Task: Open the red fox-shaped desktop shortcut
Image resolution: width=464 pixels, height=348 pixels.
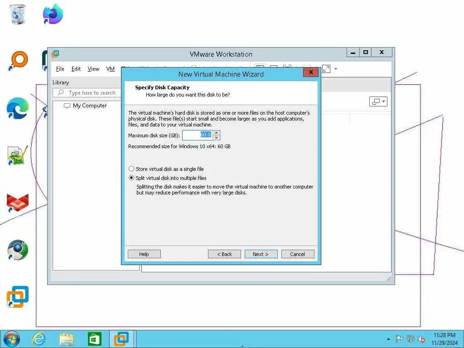Action: coord(18,203)
